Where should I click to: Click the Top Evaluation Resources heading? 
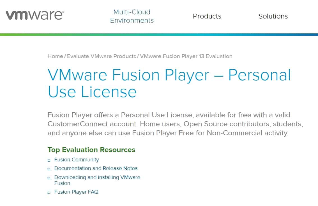pyautogui.click(x=91, y=150)
